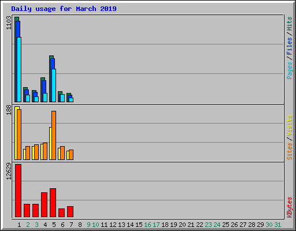The width and height of the screenshot is (296, 231).
Task: Click the day 7 orange sites bar
Action: click(71, 155)
